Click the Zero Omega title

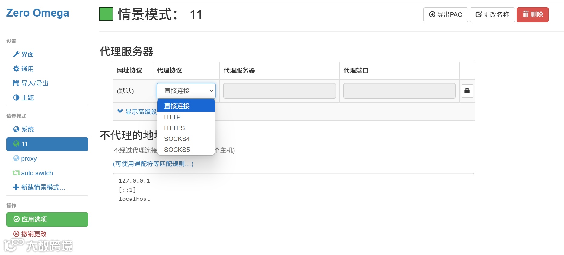(x=38, y=13)
